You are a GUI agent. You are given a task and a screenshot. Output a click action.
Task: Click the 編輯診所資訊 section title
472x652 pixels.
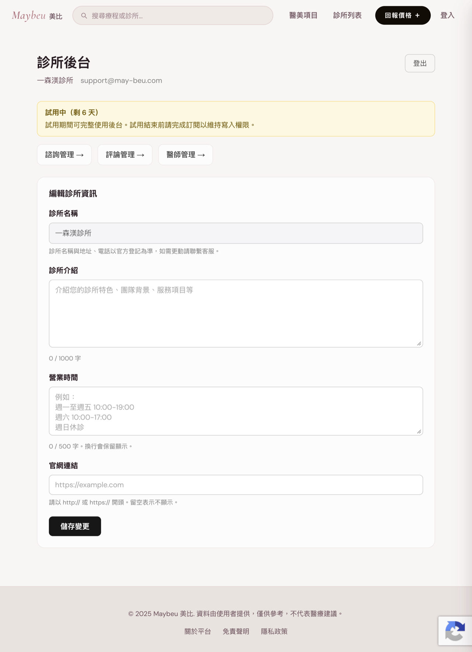point(73,194)
